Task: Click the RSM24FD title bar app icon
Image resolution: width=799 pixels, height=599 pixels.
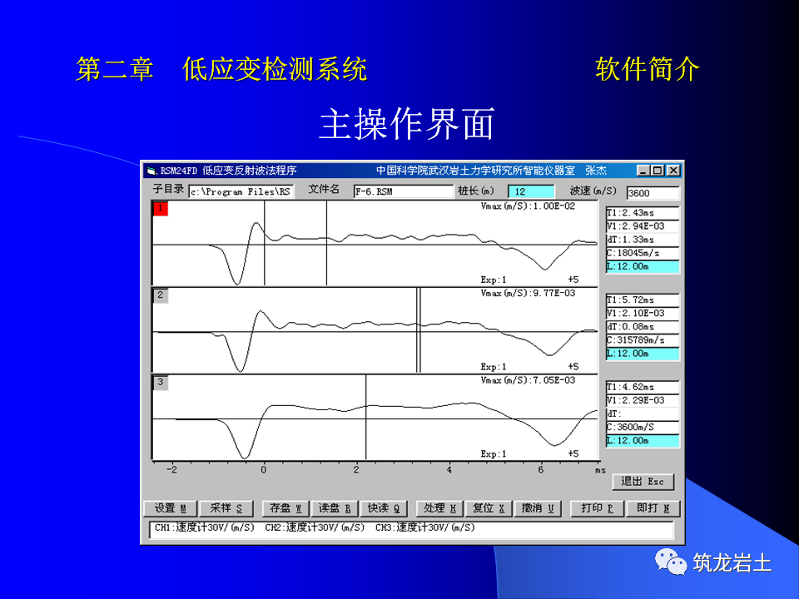Action: point(151,171)
